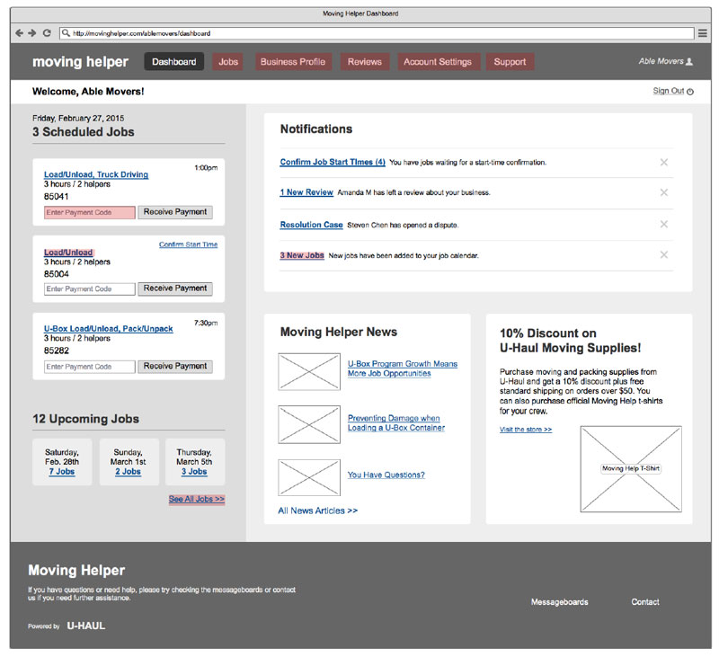Open the You Have Questions thumbnail
Screen dimensions: 719x657
click(309, 477)
